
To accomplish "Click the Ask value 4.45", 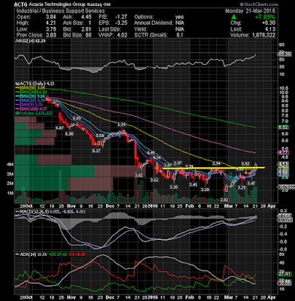I will (86, 17).
